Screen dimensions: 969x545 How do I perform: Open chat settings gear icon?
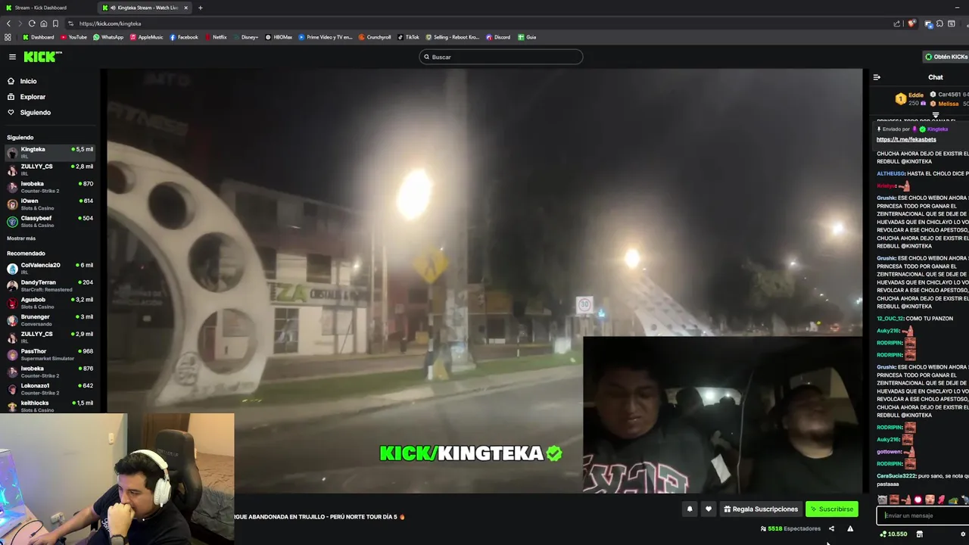tap(963, 534)
